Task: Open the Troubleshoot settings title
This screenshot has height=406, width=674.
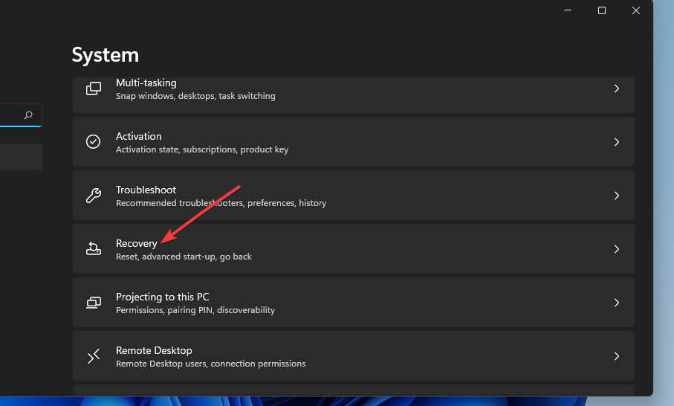Action: pyautogui.click(x=146, y=190)
